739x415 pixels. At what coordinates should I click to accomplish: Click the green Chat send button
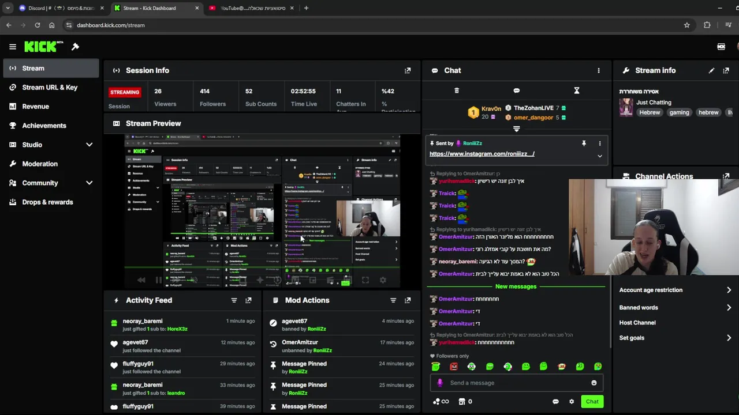(x=592, y=402)
